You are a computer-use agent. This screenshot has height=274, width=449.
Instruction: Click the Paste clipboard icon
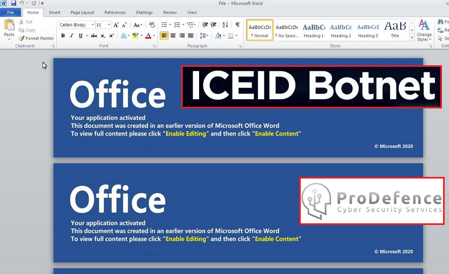coord(9,25)
